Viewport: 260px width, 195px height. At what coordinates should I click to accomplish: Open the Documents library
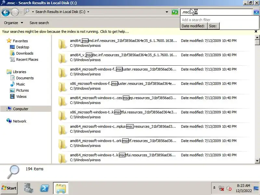25,78
